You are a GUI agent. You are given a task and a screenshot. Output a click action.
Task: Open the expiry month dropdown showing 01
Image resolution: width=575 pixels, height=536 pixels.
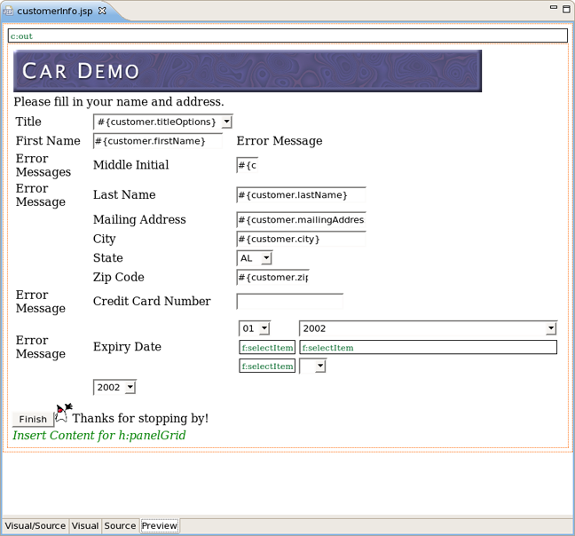(264, 328)
